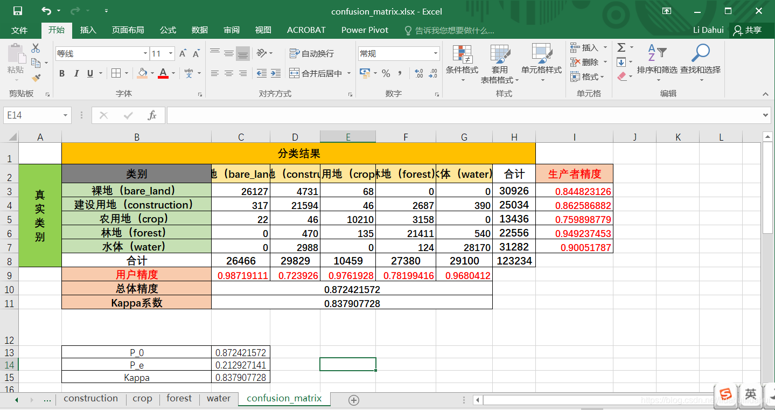The width and height of the screenshot is (775, 410).
Task: Open Format as Table (套用表格格式)
Action: pos(500,64)
